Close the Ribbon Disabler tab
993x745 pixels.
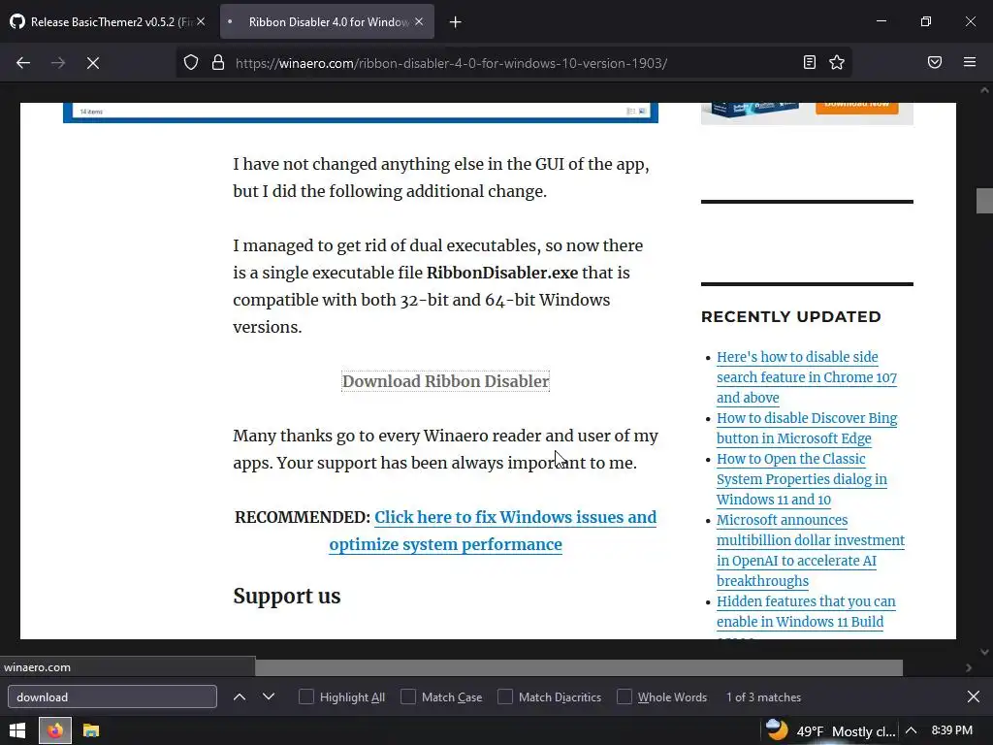419,21
